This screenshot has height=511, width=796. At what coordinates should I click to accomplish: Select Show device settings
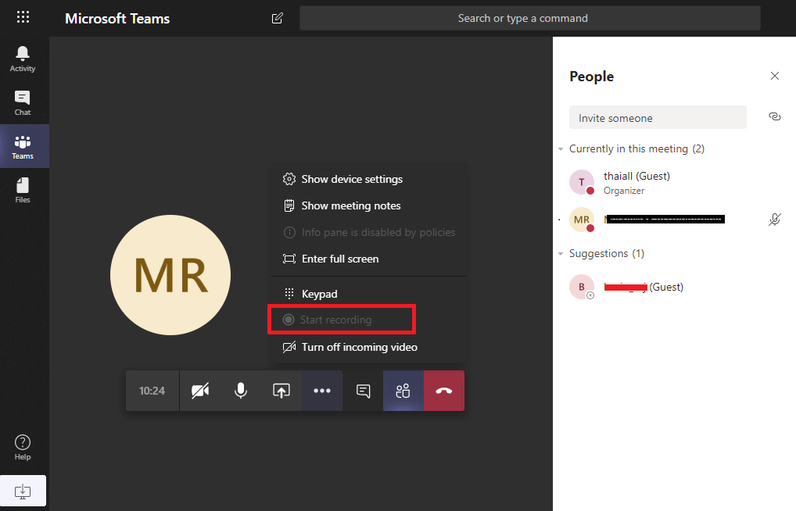click(352, 179)
